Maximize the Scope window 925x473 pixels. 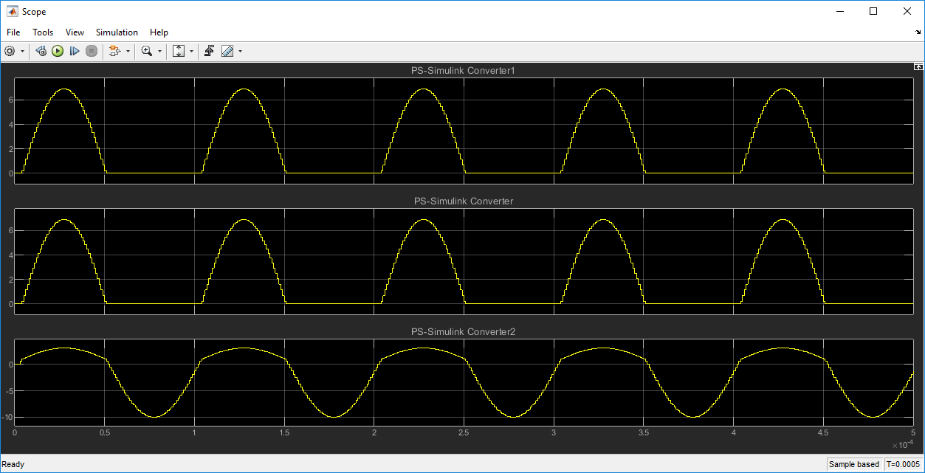873,11
